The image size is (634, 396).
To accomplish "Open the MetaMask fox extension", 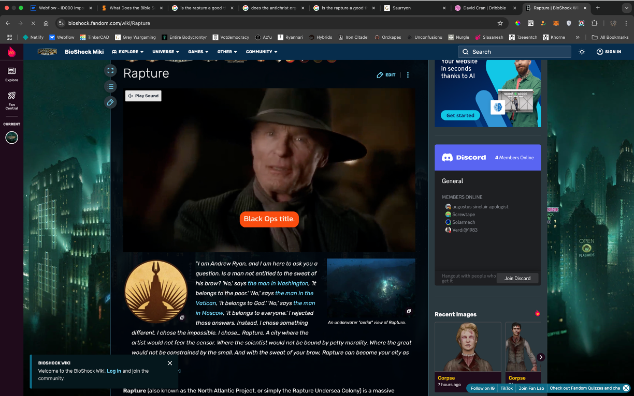I will tap(556, 23).
